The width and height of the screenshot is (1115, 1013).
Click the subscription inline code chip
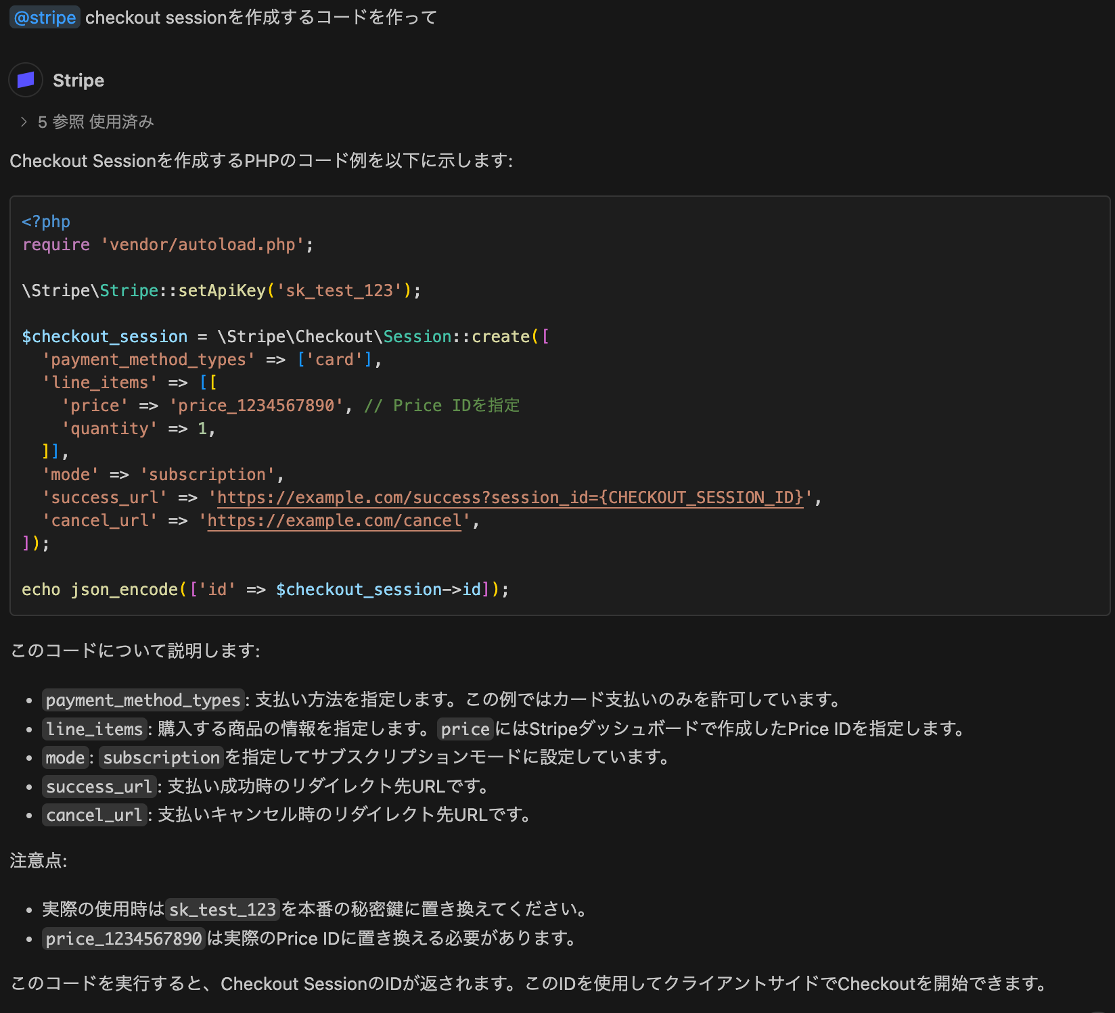160,757
